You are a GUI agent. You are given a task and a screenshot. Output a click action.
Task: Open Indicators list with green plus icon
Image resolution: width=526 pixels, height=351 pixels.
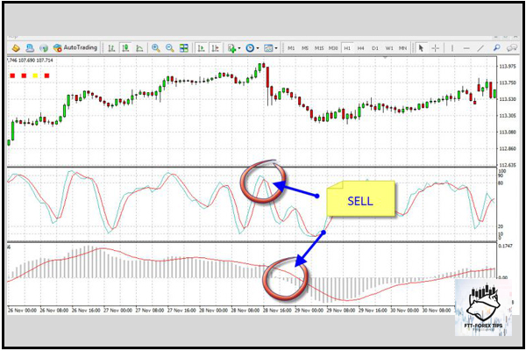point(231,48)
